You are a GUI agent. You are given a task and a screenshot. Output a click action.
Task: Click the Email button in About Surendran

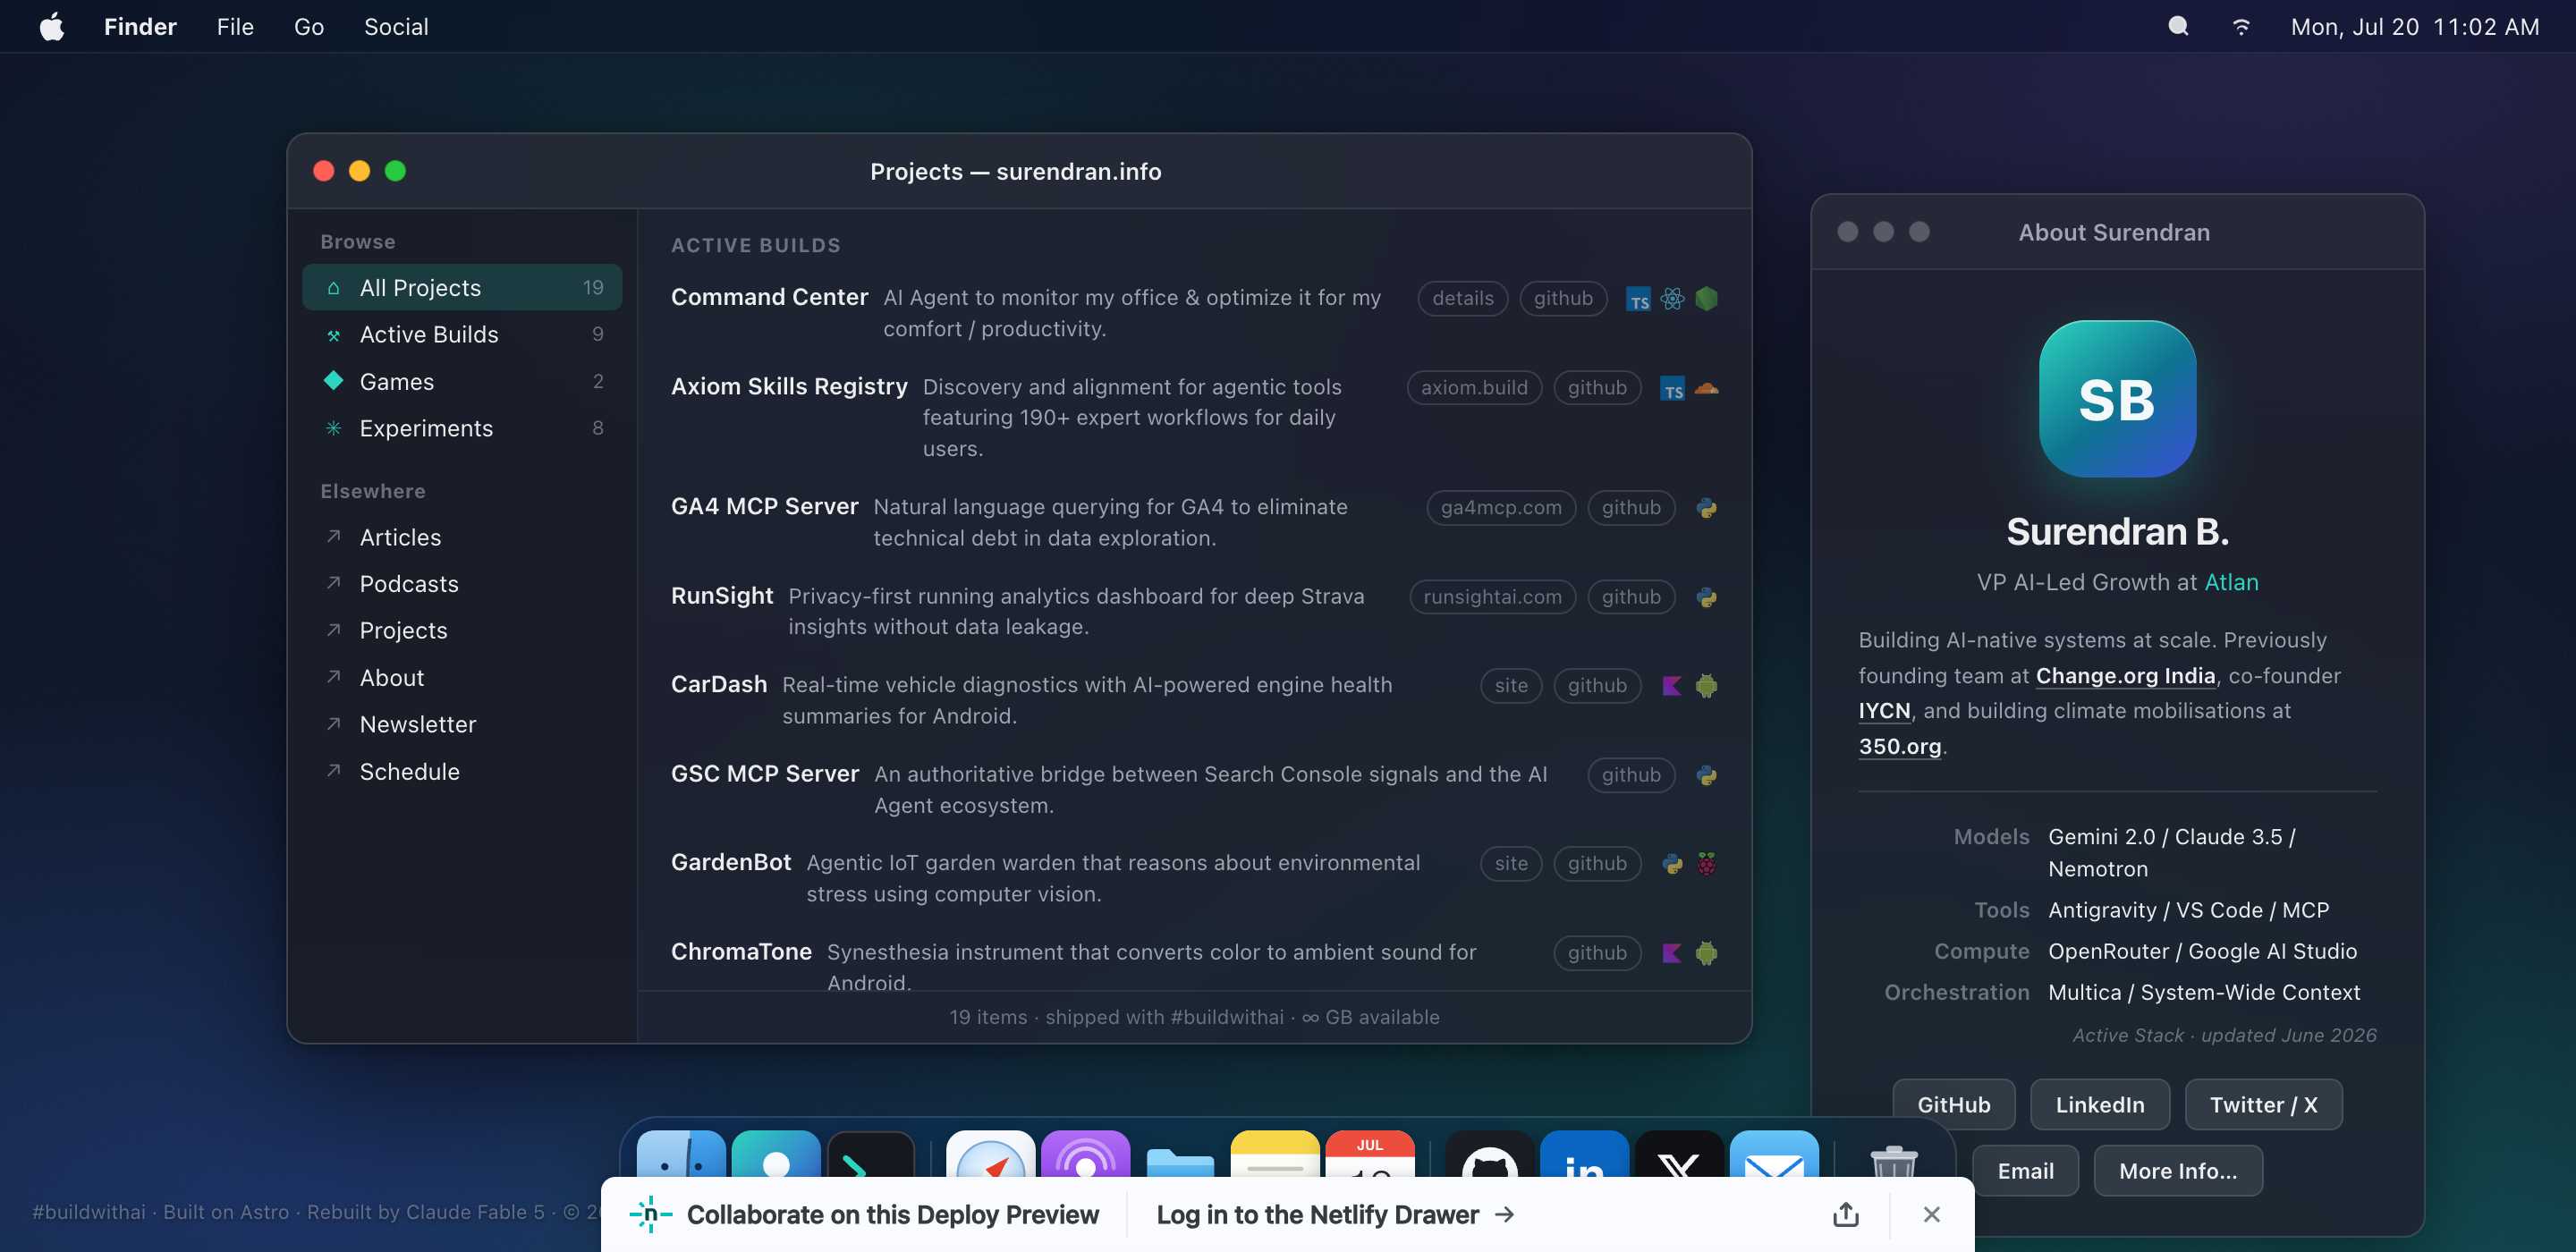pyautogui.click(x=2025, y=1171)
